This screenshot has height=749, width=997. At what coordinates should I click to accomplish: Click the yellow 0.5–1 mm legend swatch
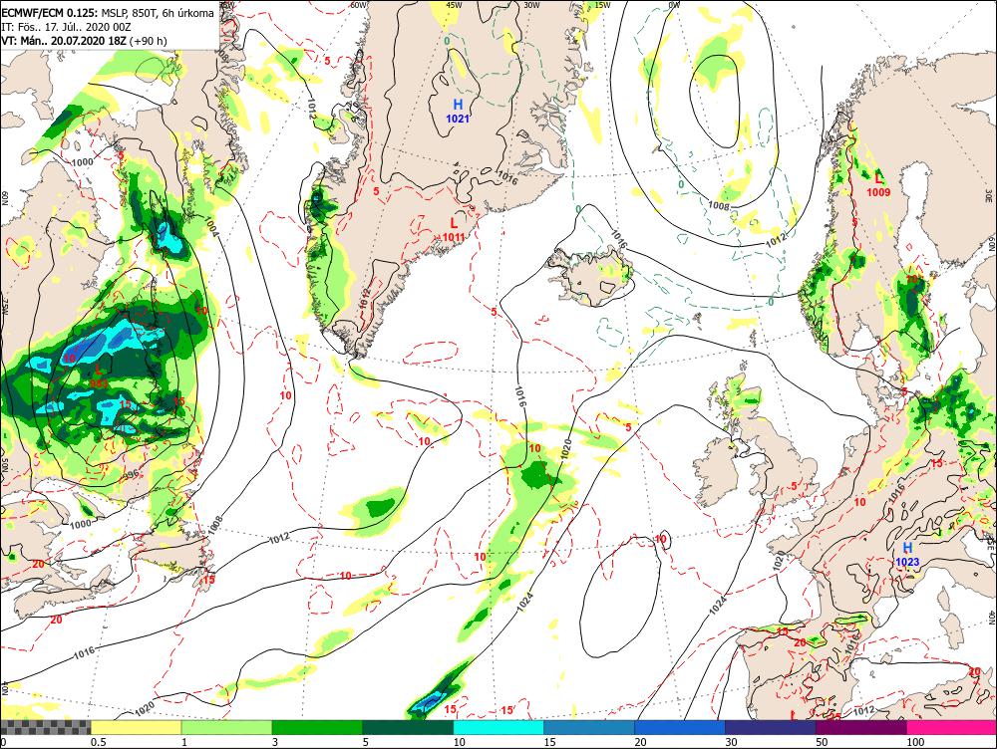(x=136, y=727)
